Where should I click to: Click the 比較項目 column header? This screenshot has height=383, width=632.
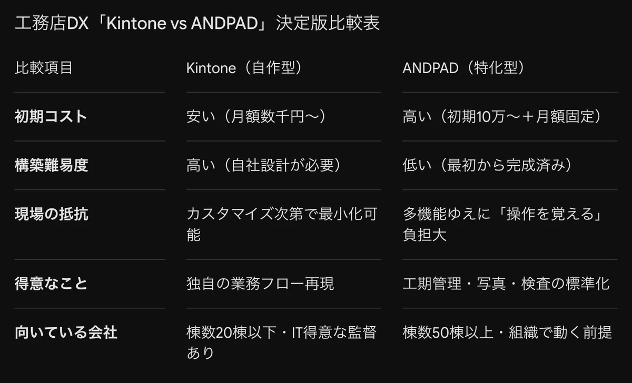click(x=44, y=68)
